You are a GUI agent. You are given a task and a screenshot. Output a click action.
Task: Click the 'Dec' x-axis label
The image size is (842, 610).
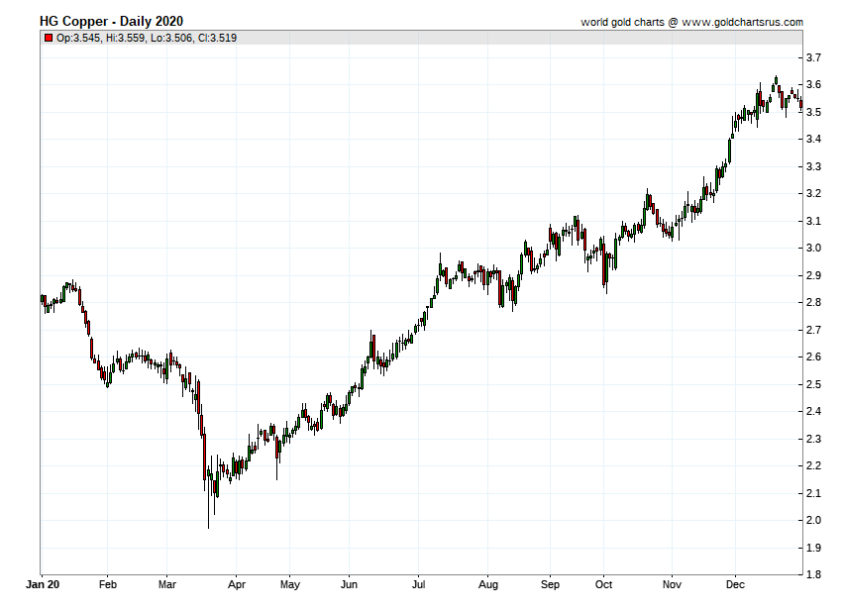(x=735, y=584)
